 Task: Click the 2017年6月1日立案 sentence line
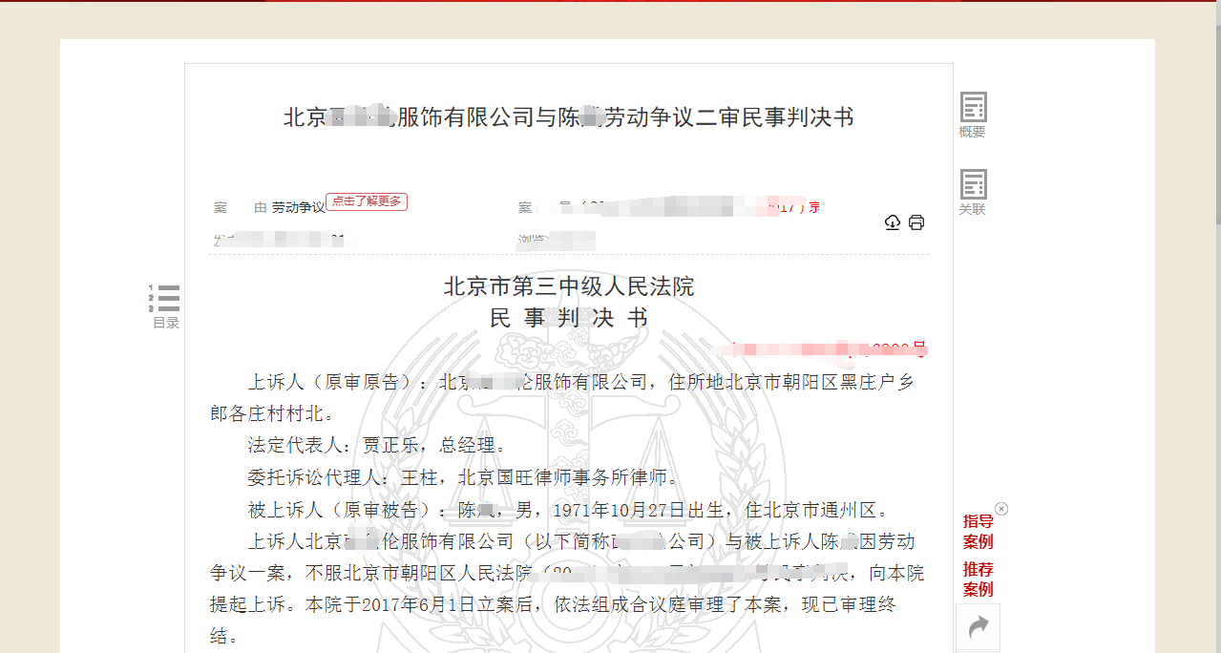pyautogui.click(x=554, y=605)
